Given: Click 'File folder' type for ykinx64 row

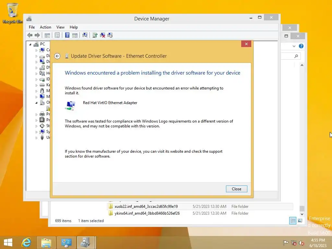Looking at the screenshot, I should pos(240,213).
